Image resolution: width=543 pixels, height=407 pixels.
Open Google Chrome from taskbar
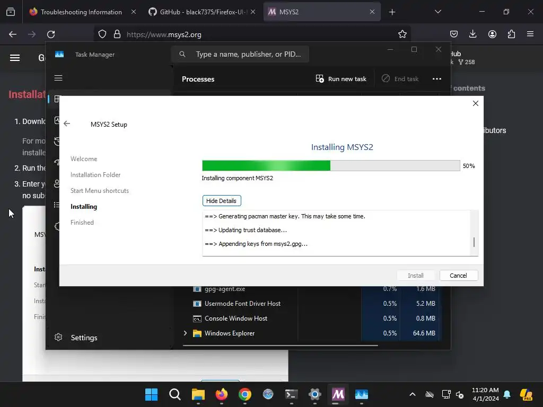coord(245,394)
